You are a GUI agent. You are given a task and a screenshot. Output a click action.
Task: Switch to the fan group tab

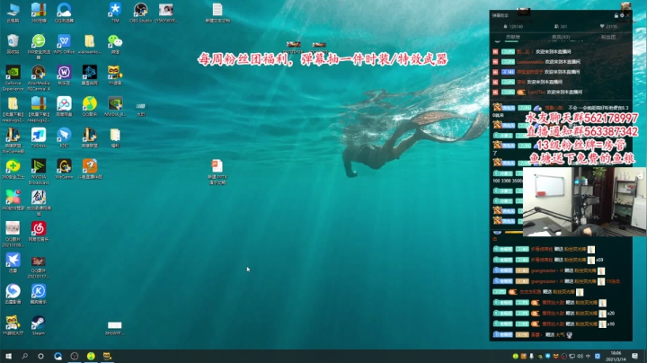pos(608,37)
